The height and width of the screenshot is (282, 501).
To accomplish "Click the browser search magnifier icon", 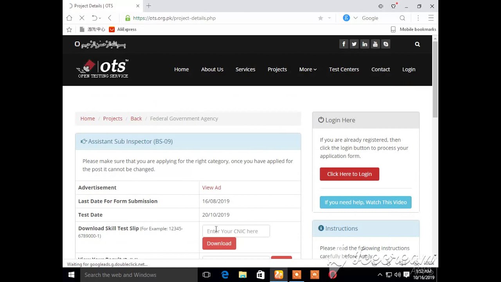I will coord(402,18).
